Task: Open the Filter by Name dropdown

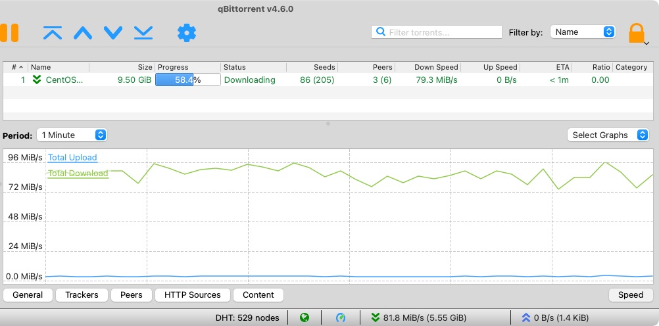Action: (583, 32)
